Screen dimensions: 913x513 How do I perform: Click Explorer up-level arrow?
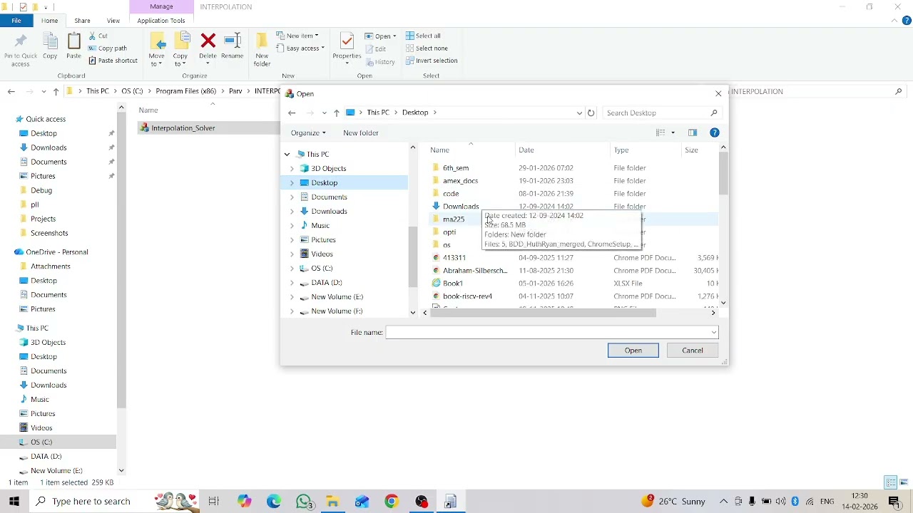click(x=56, y=91)
